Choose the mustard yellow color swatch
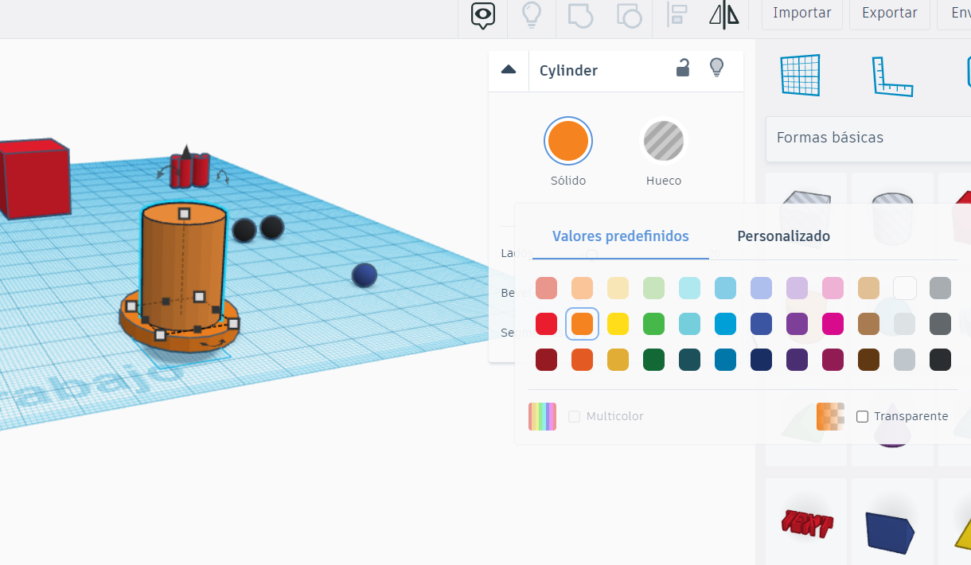Image resolution: width=971 pixels, height=565 pixels. pos(618,360)
